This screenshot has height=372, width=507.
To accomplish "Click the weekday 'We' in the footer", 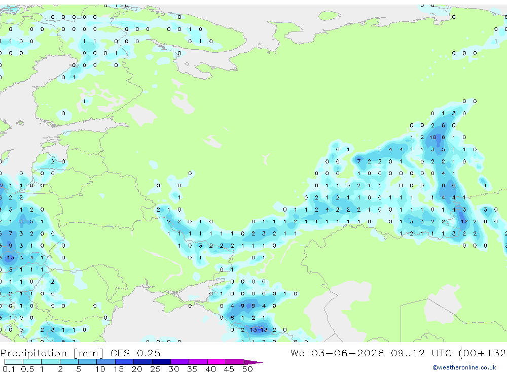I will point(298,353).
